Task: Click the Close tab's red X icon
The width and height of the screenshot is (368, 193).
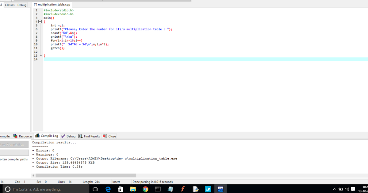Action: pyautogui.click(x=105, y=136)
